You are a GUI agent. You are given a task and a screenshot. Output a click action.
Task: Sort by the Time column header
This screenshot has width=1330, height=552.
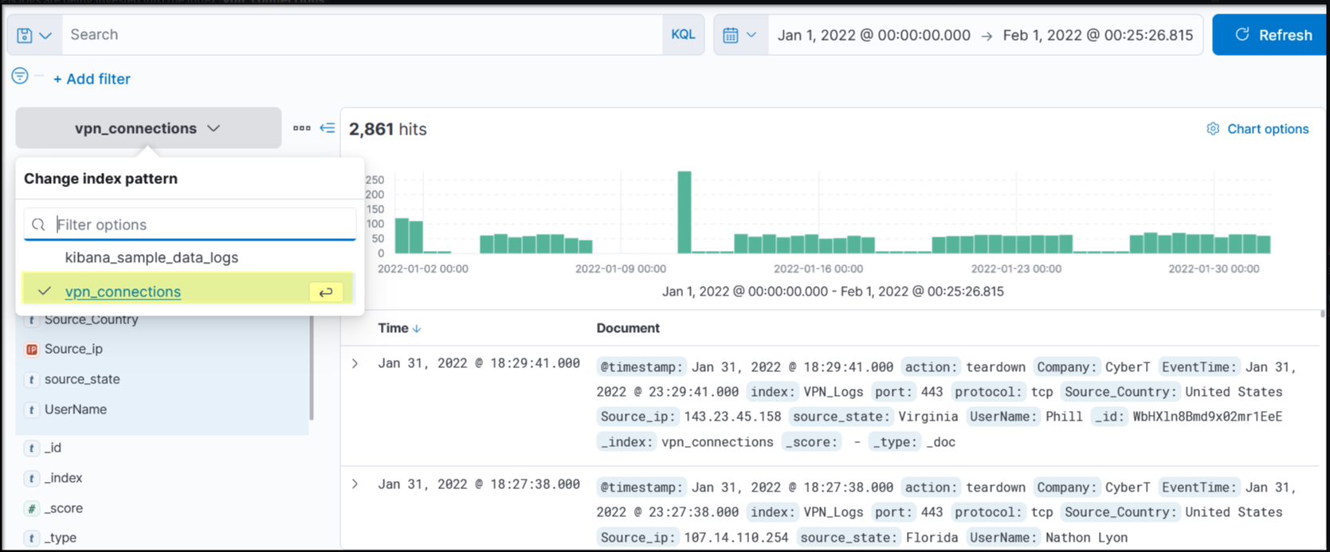pyautogui.click(x=399, y=328)
